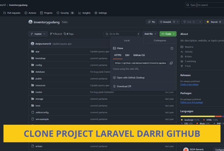Click the GitHub Desktop icon in Clone menu
Image resolution: width=224 pixels, height=151 pixels.
tap(114, 78)
